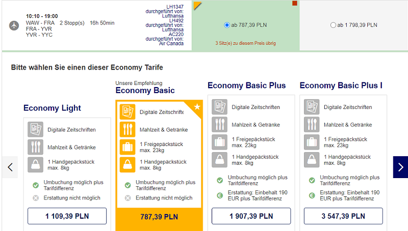The width and height of the screenshot is (408, 231).
Task: Click the small red square marker
Action: pos(295,3)
